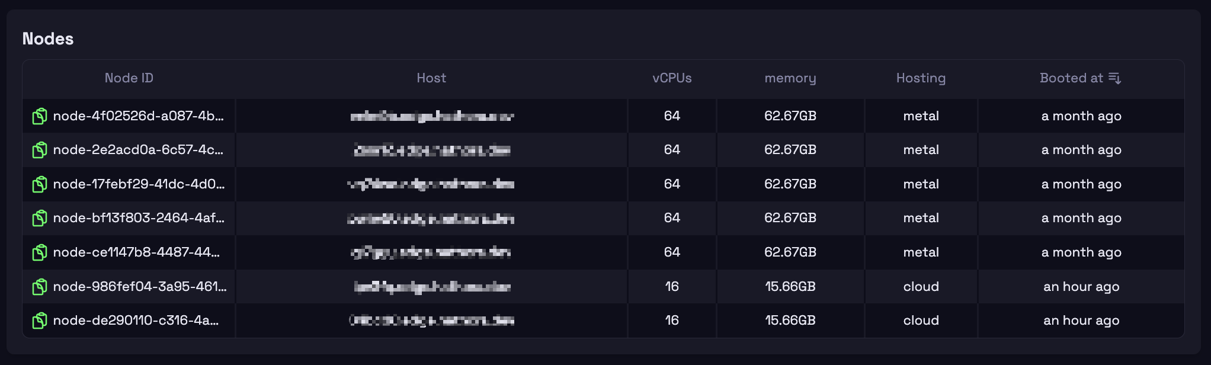The image size is (1211, 365).
Task: Select cloud hosting cell of node-de290110
Action: (x=921, y=321)
